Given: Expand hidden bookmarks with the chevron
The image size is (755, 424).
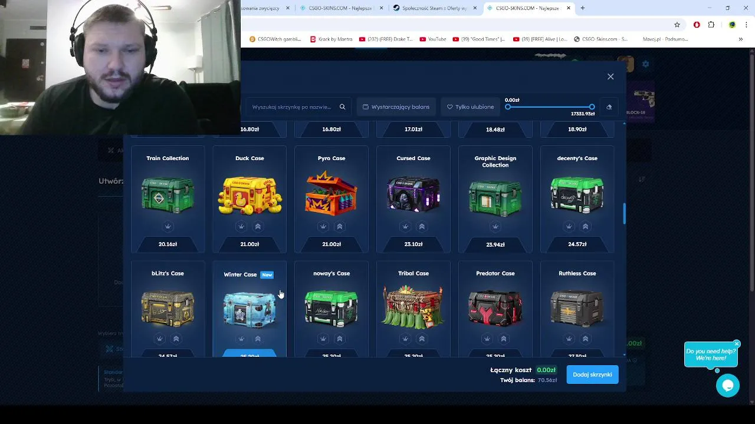Looking at the screenshot, I should [740, 39].
